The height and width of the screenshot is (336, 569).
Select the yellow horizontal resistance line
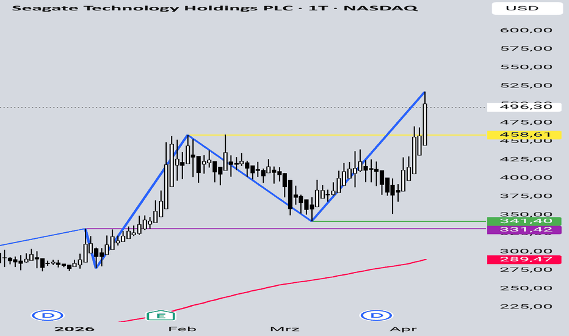pyautogui.click(x=338, y=135)
